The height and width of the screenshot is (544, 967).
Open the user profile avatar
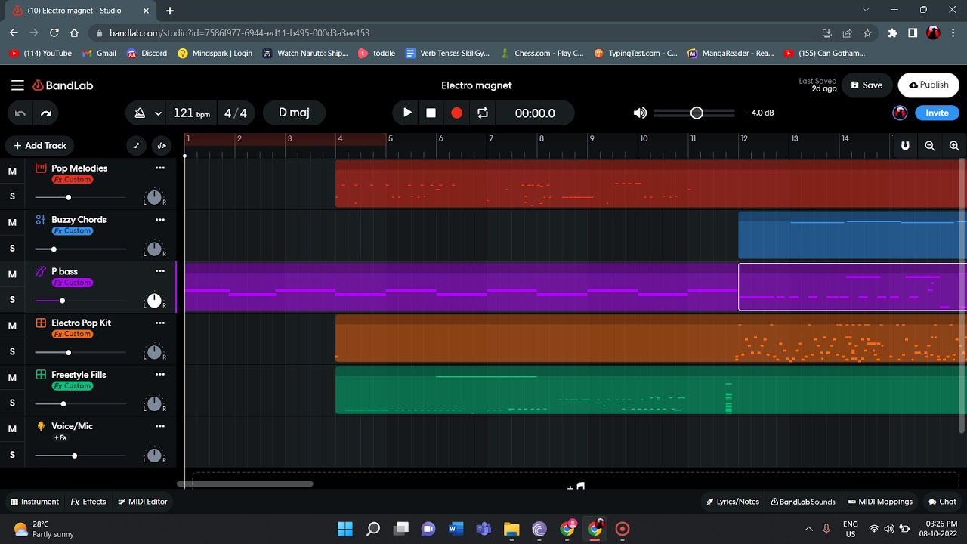pos(900,113)
